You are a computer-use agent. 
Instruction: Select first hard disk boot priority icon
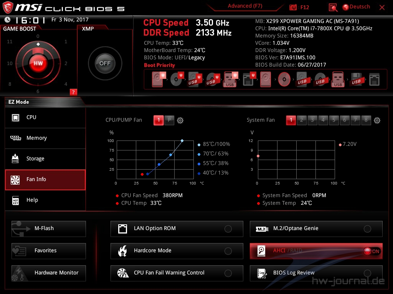pos(158,79)
